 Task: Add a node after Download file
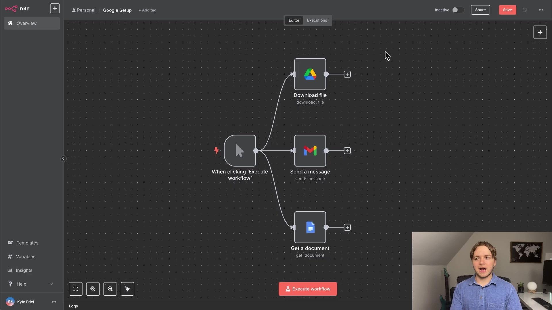(347, 74)
